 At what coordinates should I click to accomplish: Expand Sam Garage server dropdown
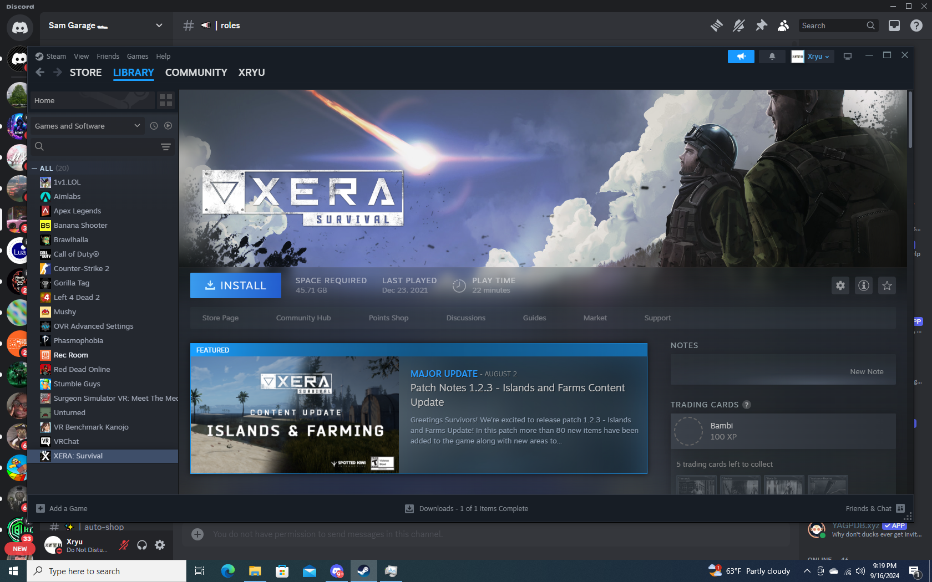click(159, 25)
